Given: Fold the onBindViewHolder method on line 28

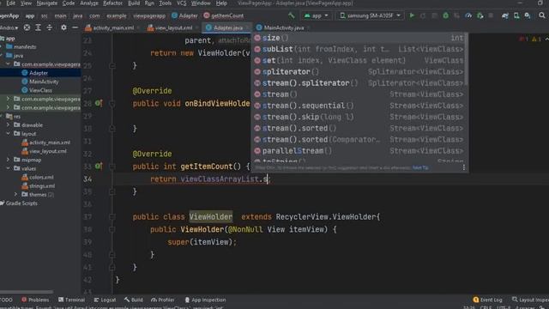Looking at the screenshot, I should point(112,103).
